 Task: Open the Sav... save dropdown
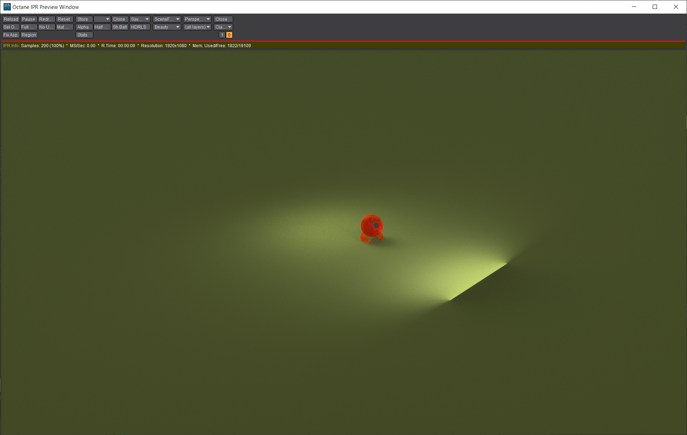(x=139, y=19)
